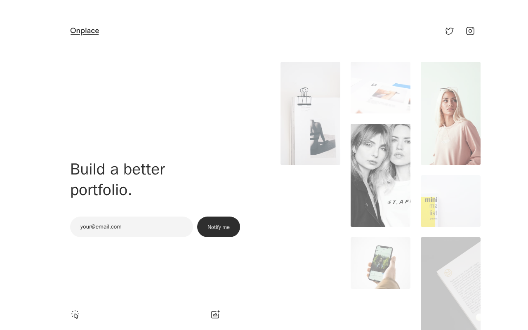Click the binder clip on the hanging print
Image resolution: width=528 pixels, height=330 pixels.
pyautogui.click(x=304, y=97)
